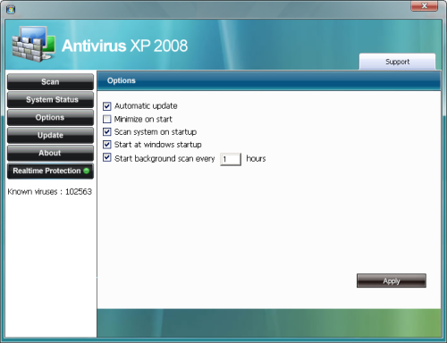Image resolution: width=447 pixels, height=343 pixels.
Task: Apply the options settings
Action: 392,280
